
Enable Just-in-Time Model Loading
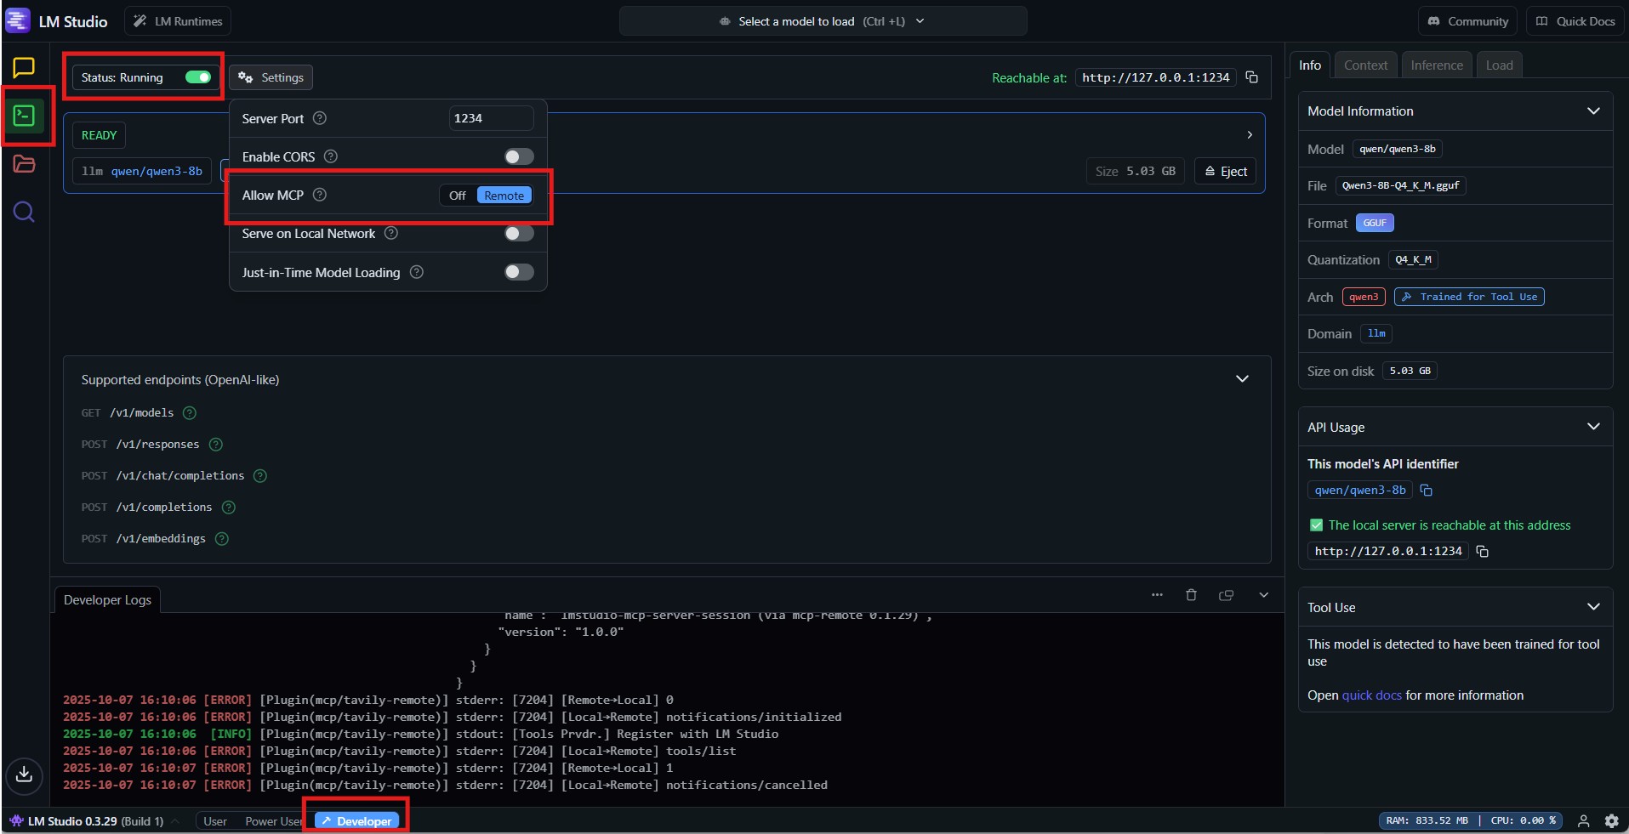(518, 272)
